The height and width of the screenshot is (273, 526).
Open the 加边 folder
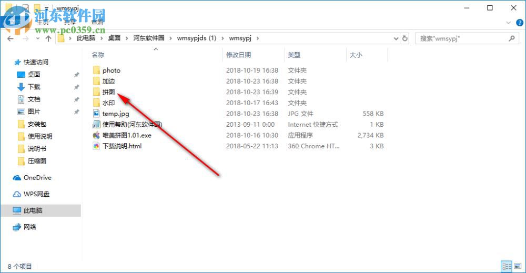108,81
